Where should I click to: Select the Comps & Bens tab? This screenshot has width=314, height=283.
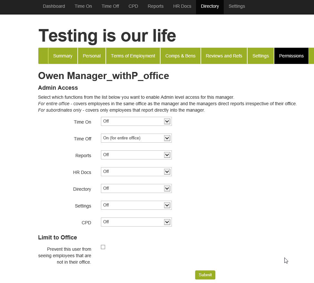point(180,56)
